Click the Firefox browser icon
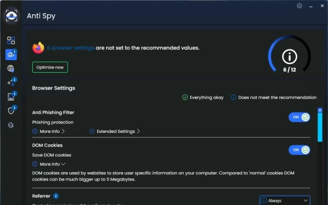This screenshot has width=328, height=205. pos(38,48)
